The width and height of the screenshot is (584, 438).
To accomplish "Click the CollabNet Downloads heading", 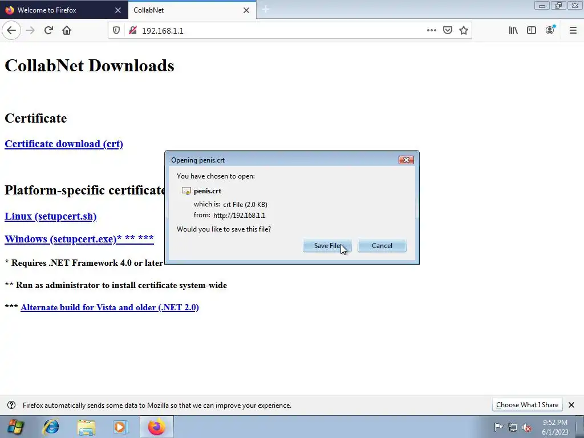I will (90, 66).
